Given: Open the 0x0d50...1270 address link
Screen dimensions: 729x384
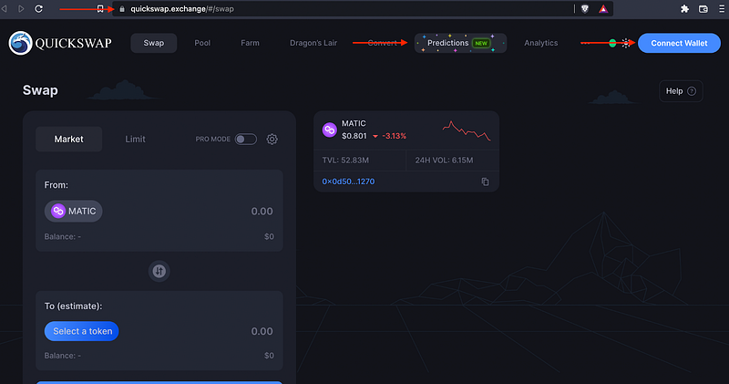Looking at the screenshot, I should [348, 182].
